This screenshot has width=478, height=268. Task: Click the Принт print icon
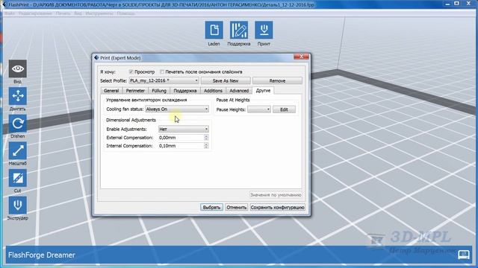click(264, 30)
